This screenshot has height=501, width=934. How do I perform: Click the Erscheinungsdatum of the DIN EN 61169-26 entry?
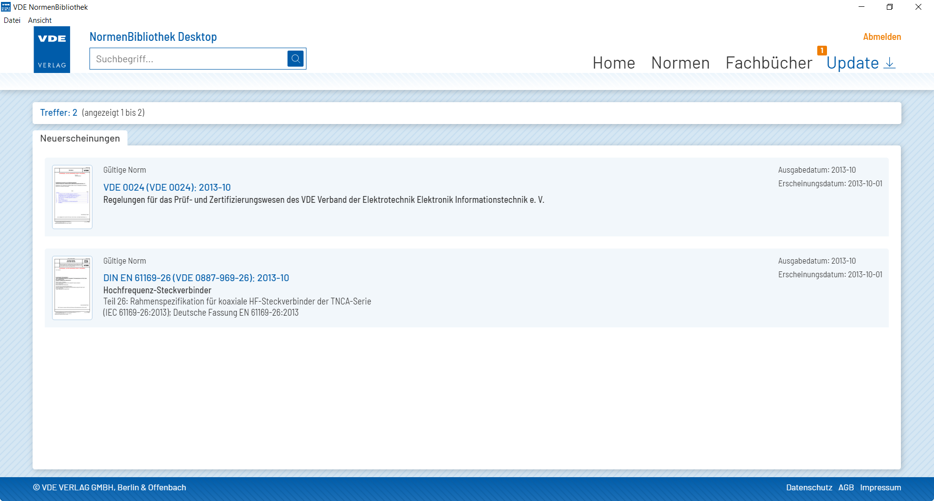click(830, 274)
